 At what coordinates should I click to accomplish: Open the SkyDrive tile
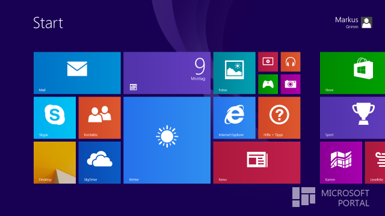pyautogui.click(x=100, y=163)
